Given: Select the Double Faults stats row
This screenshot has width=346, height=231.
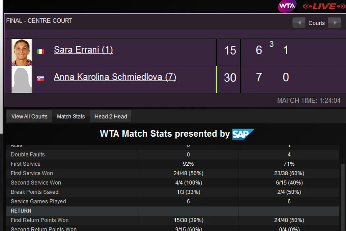Looking at the screenshot, I should coord(28,154).
